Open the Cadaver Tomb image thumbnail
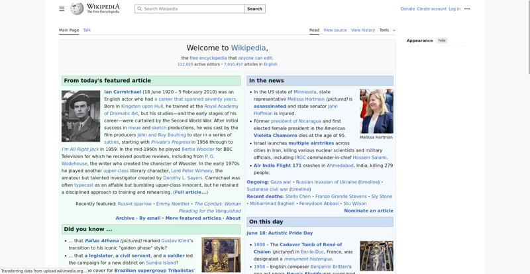 click(376, 255)
